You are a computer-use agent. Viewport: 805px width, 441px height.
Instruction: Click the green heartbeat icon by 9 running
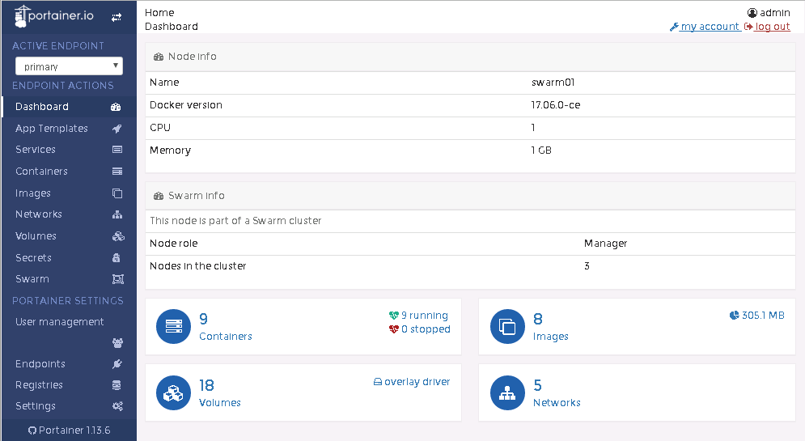pos(394,316)
